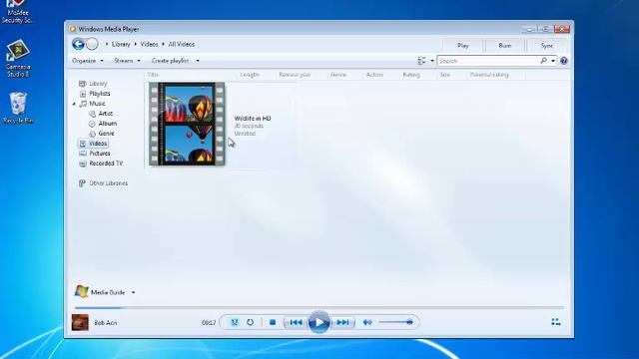Sort by the Parental rating column
The height and width of the screenshot is (359, 639).
coord(489,75)
